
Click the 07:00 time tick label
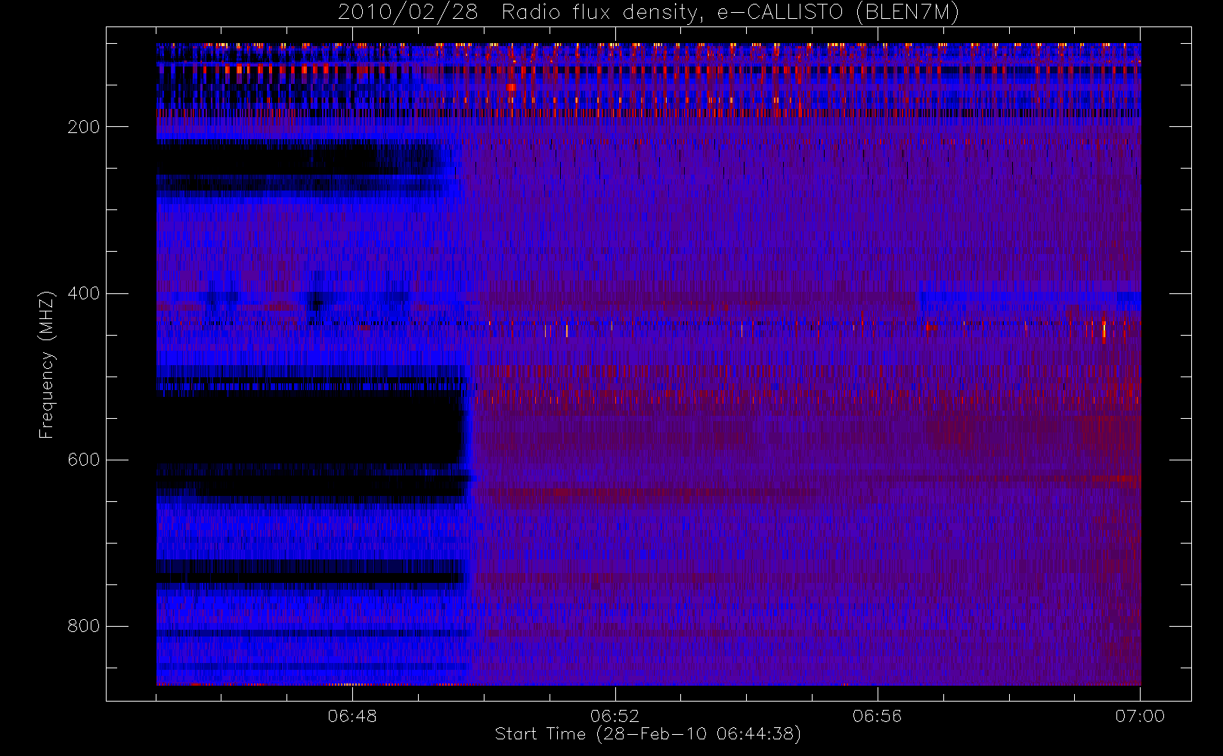point(1140,716)
